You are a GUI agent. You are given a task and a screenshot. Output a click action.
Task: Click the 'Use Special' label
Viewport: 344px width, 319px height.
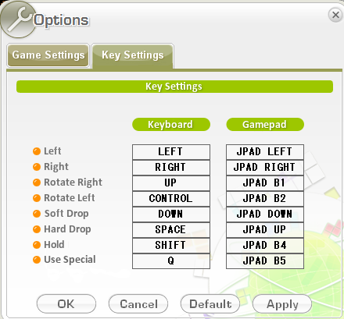coord(70,260)
